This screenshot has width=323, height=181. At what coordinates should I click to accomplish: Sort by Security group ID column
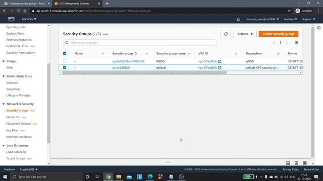[x=147, y=54]
